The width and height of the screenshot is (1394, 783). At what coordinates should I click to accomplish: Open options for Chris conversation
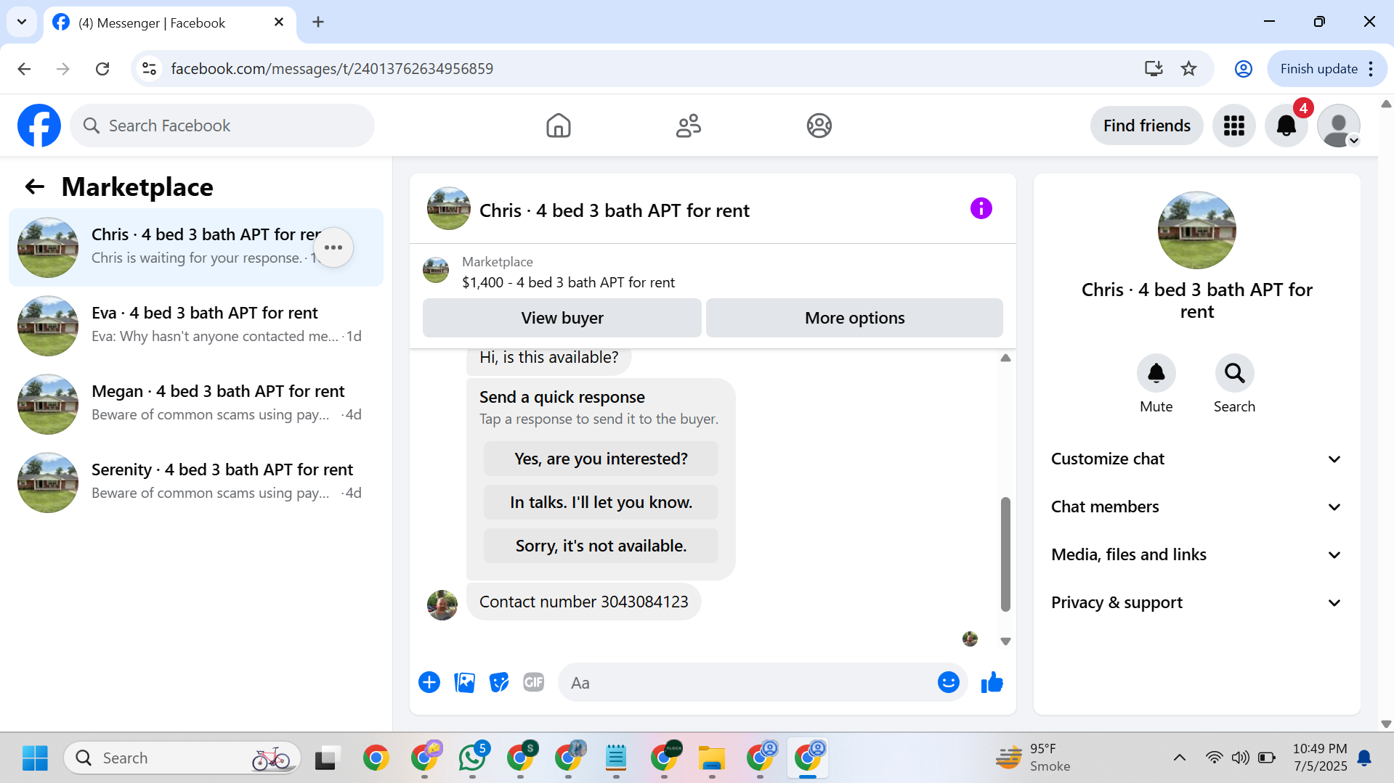point(333,247)
